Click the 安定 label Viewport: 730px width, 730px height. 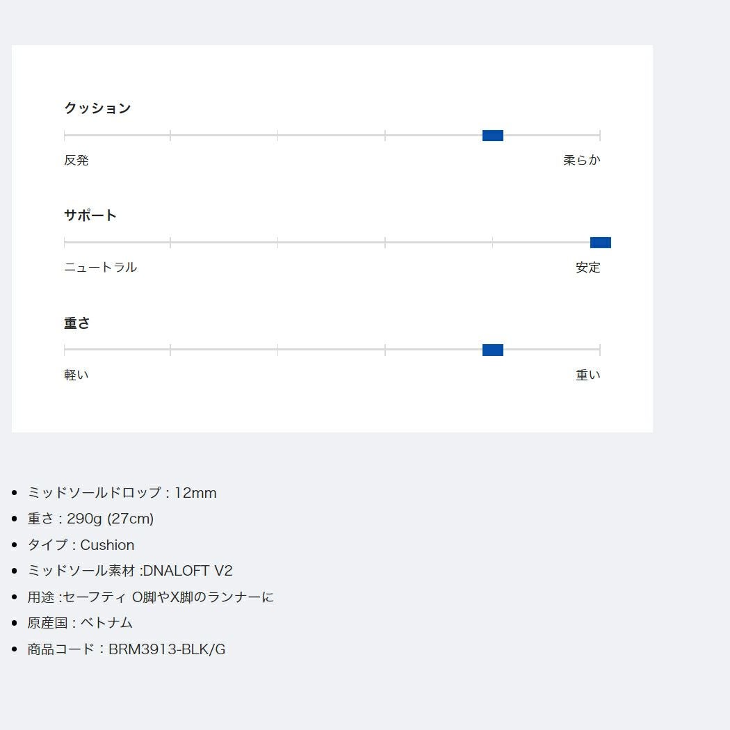tap(587, 268)
